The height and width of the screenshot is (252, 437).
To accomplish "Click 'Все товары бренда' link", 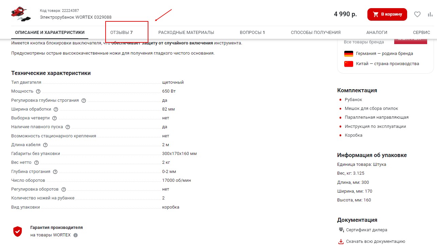I will (364, 42).
